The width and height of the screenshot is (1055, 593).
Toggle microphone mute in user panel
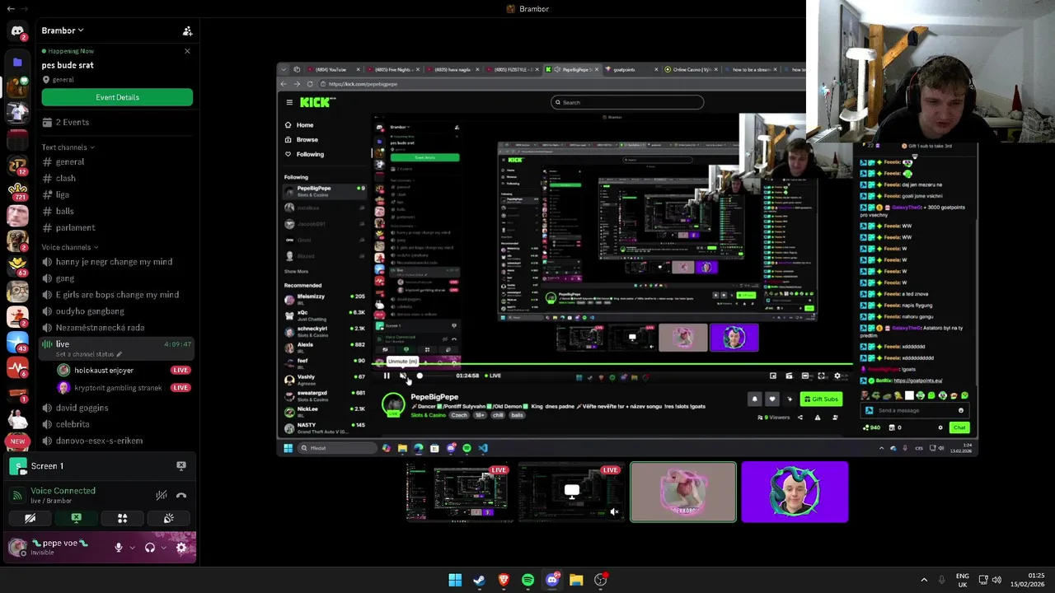[x=118, y=548]
